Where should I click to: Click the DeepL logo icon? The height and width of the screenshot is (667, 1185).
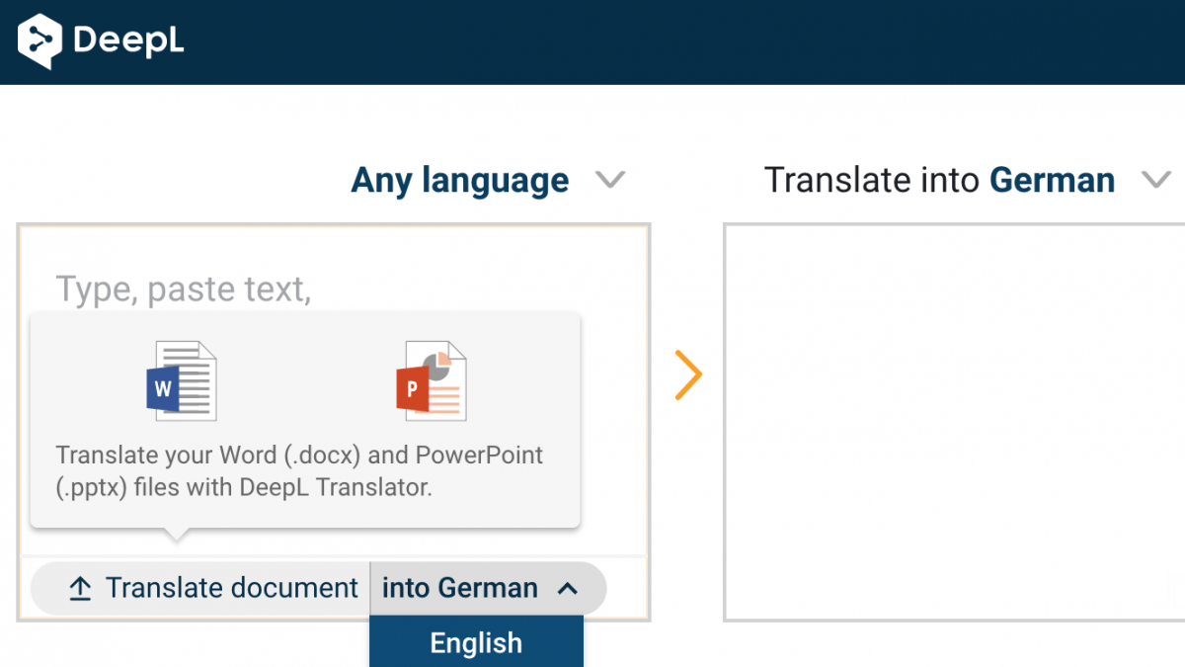point(40,42)
